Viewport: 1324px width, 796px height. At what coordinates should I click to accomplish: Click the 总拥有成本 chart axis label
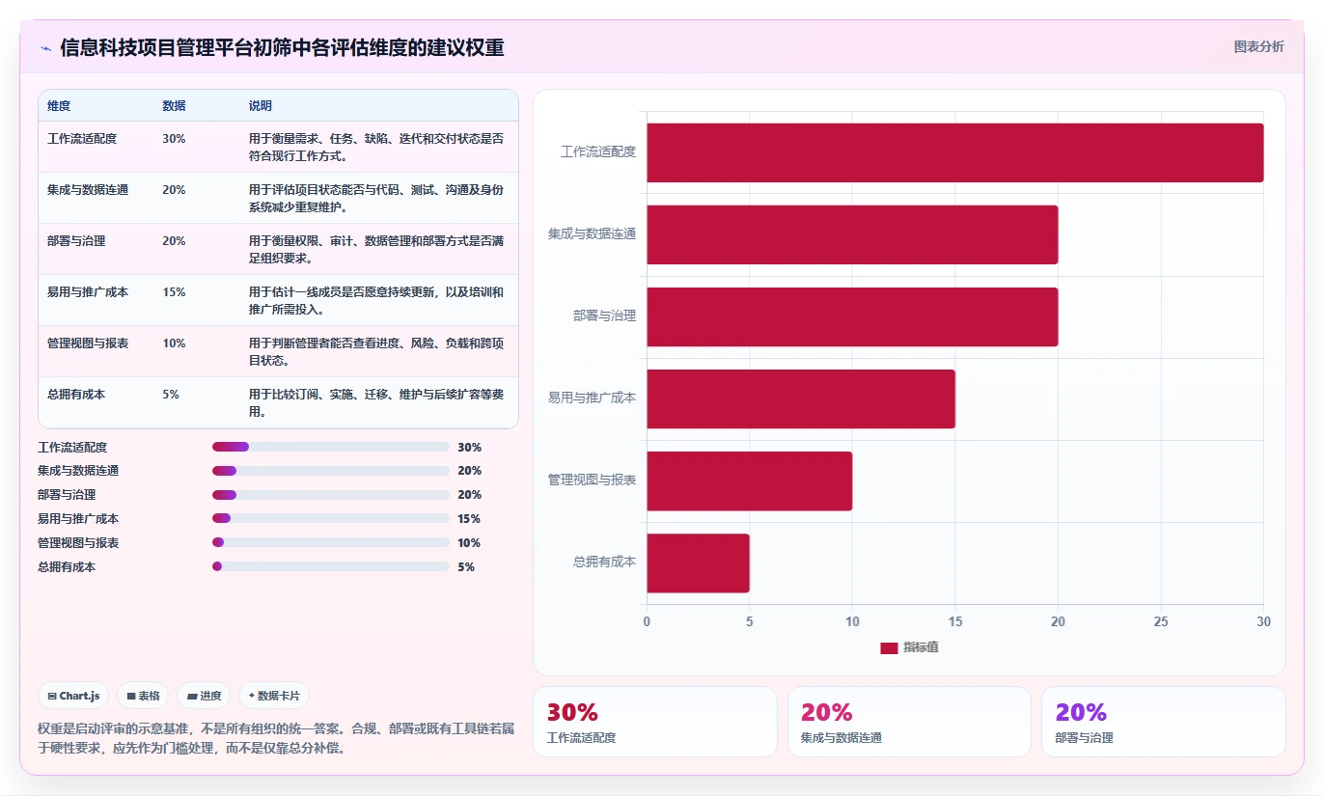[x=604, y=562]
